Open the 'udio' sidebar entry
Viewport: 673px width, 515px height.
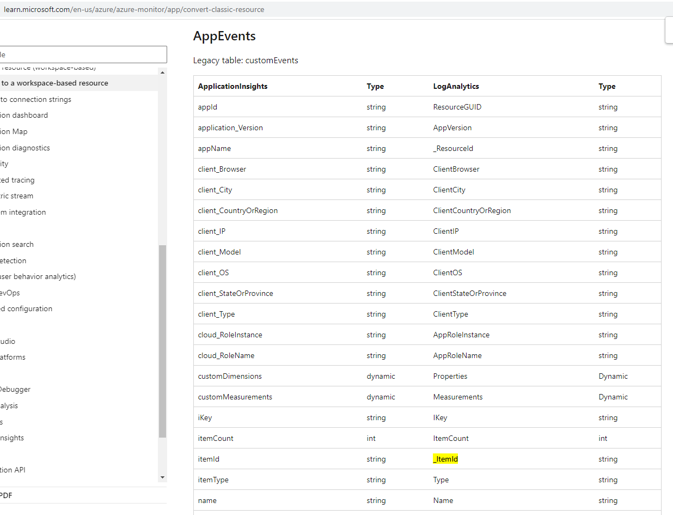[8, 341]
